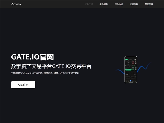This screenshot has height=123, width=164.
Task: Go to 平台服务 in the navigation
Action: click(x=104, y=4)
